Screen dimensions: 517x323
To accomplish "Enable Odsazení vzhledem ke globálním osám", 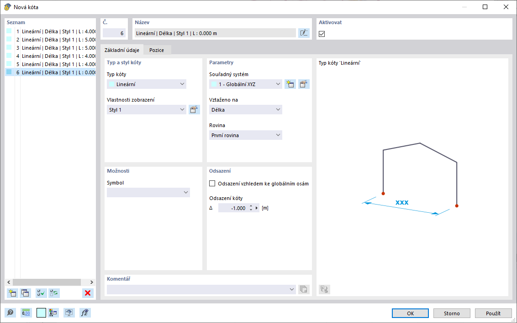I will 212,184.
